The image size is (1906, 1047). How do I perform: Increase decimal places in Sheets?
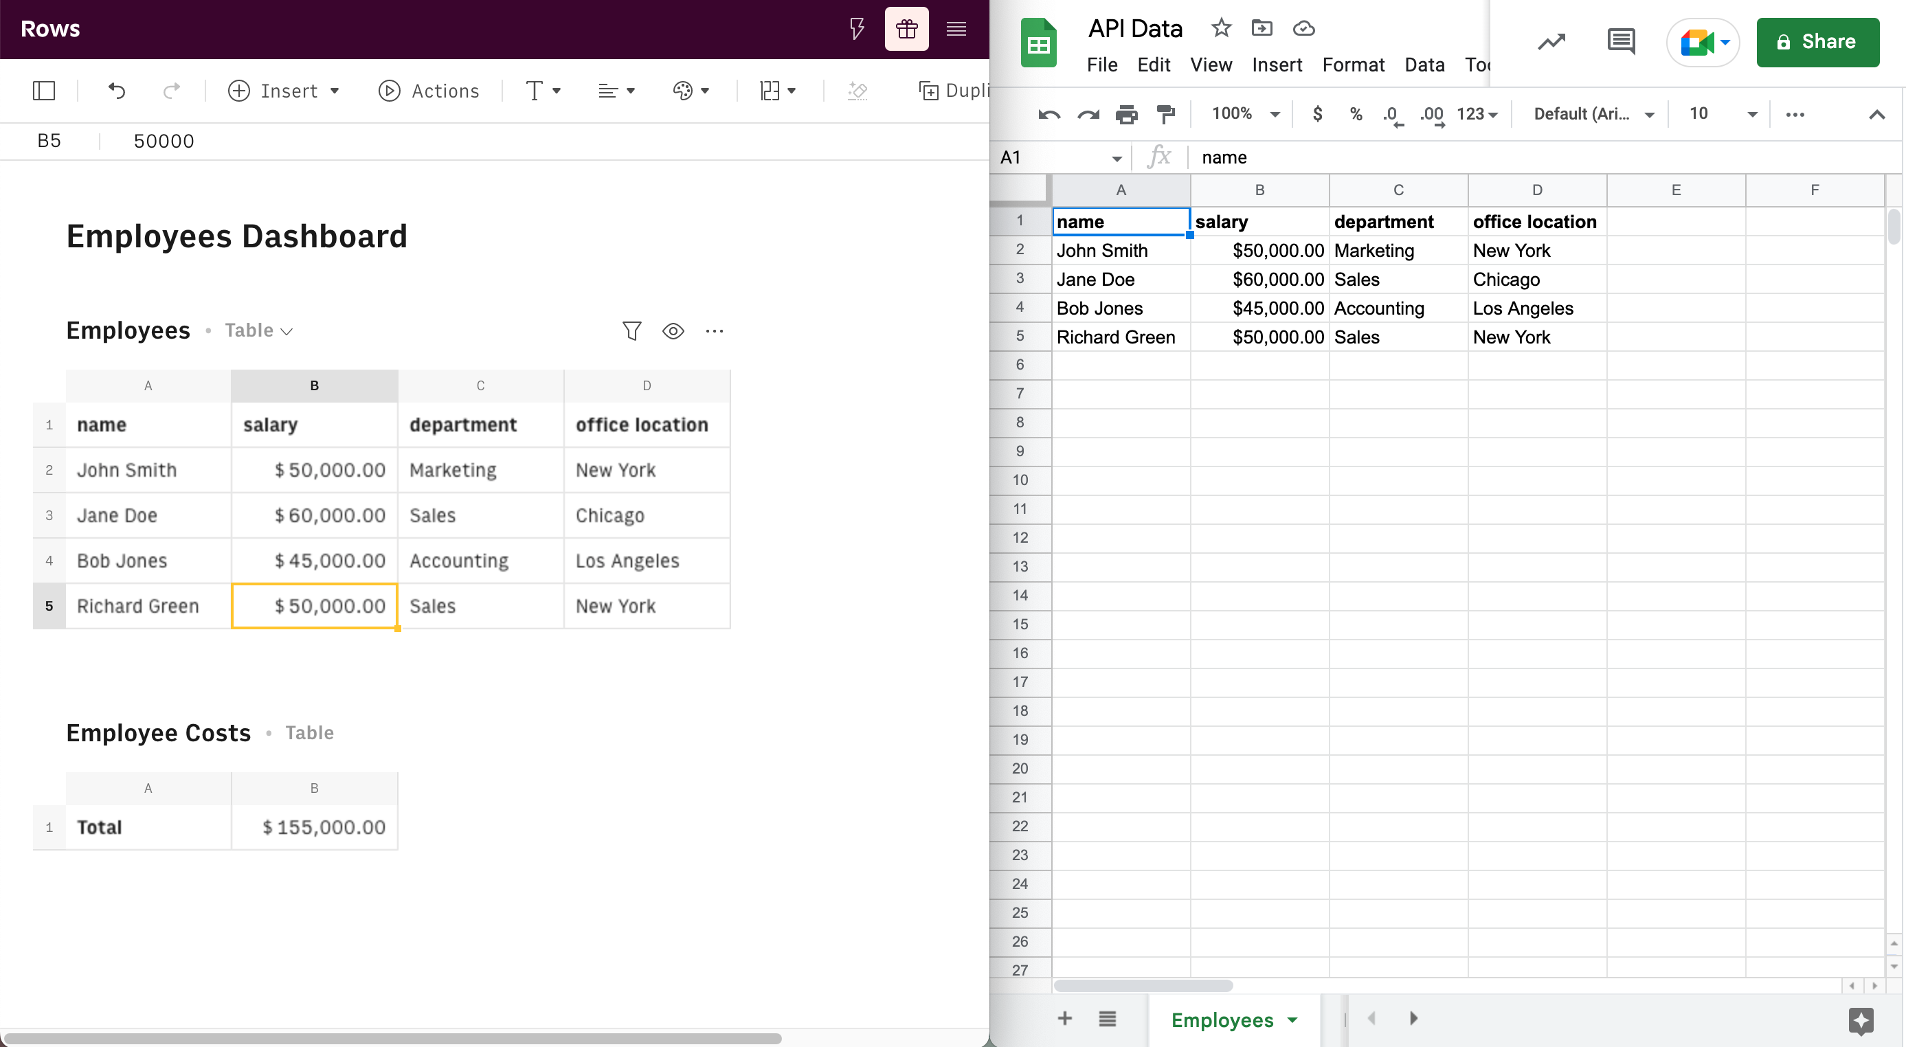(x=1432, y=115)
